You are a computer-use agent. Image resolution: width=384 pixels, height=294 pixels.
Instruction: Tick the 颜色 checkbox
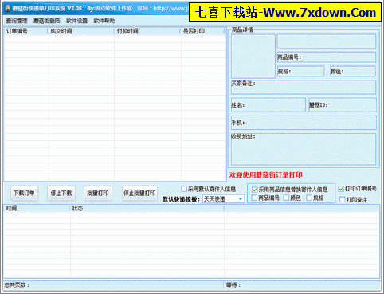286,198
